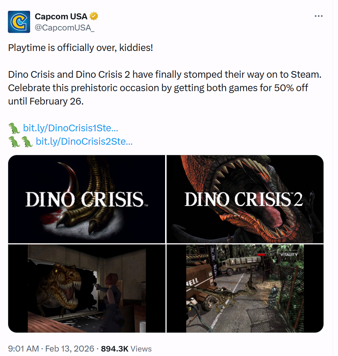Click the paragraph announcing 50% off on Steam
Viewport: 338px width, 356px height.
pyautogui.click(x=164, y=88)
